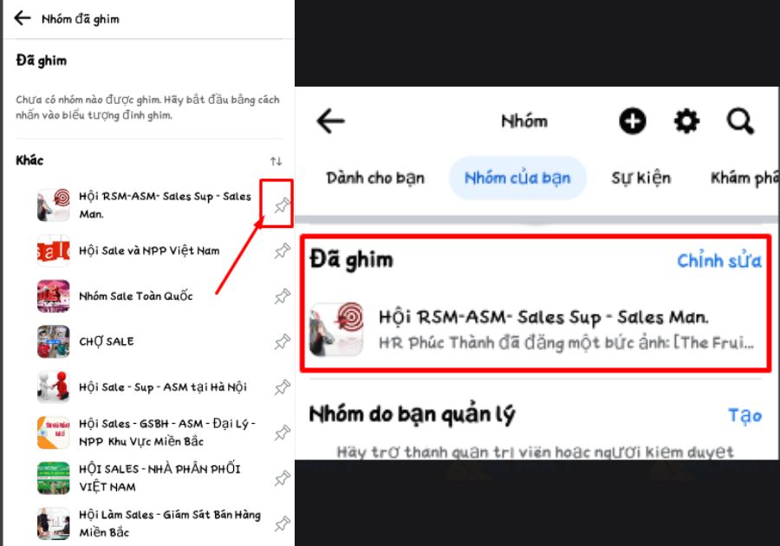
Task: Open the create new group plus icon
Action: [632, 121]
